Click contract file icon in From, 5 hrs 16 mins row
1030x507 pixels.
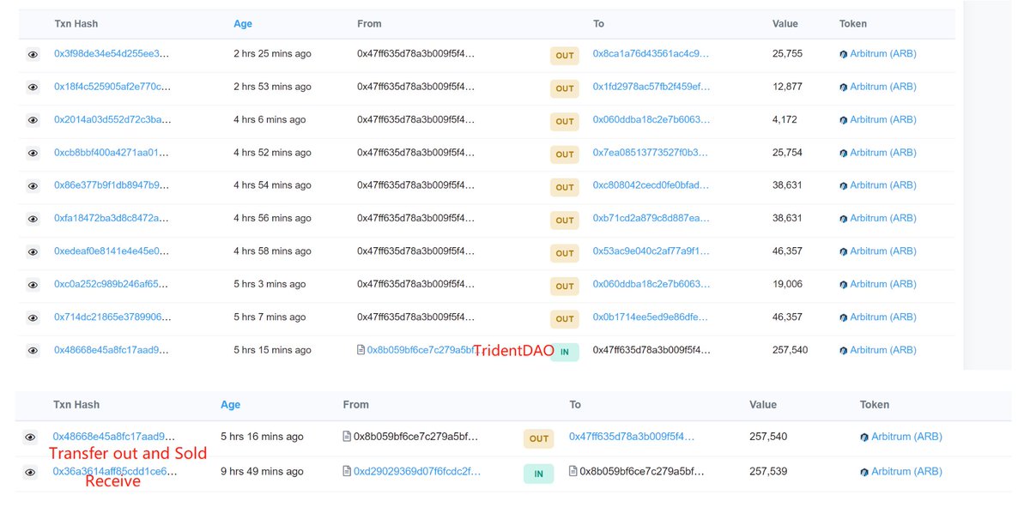point(347,437)
